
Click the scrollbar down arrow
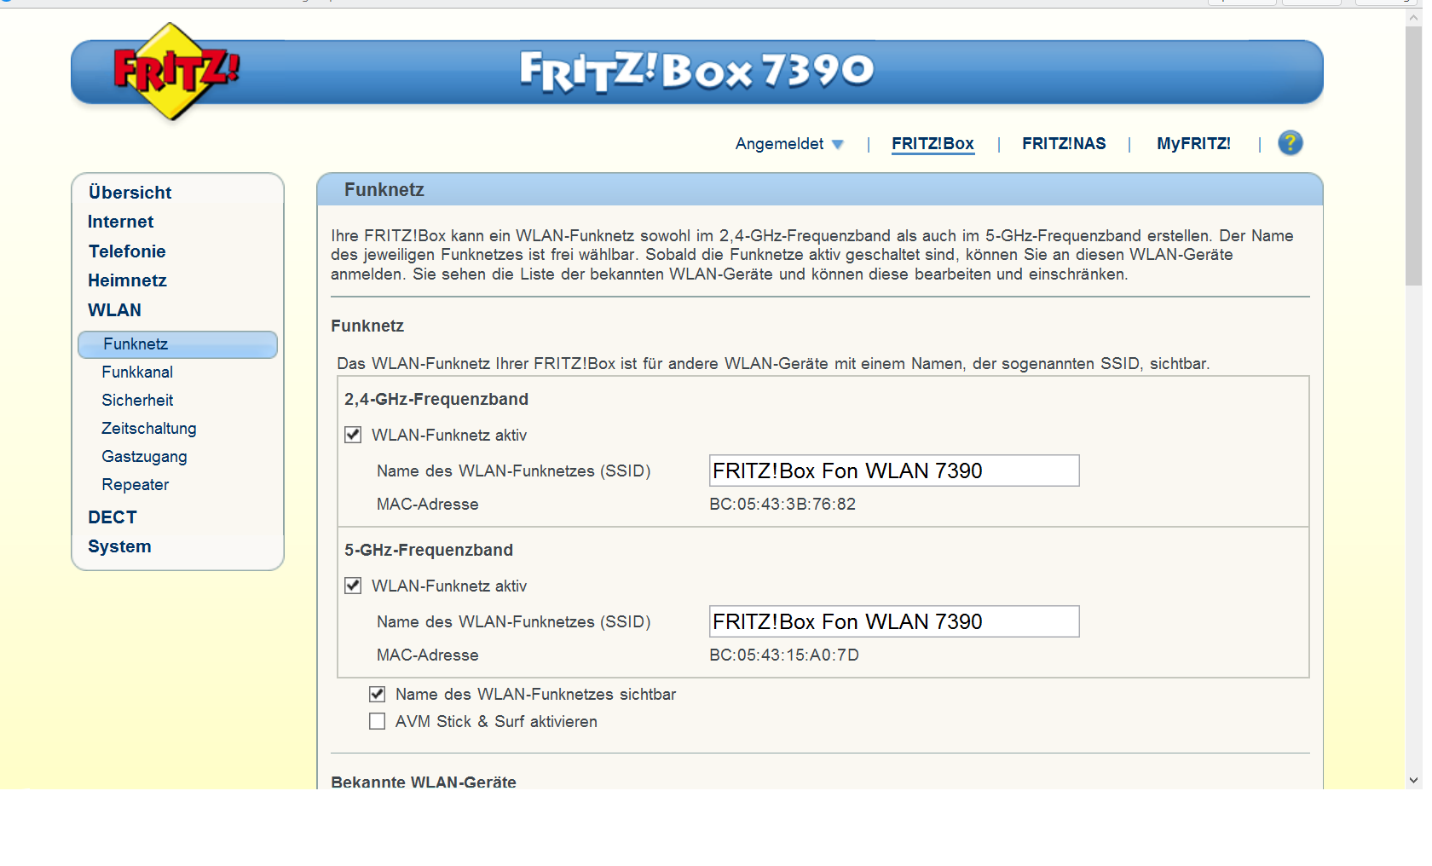pyautogui.click(x=1413, y=780)
